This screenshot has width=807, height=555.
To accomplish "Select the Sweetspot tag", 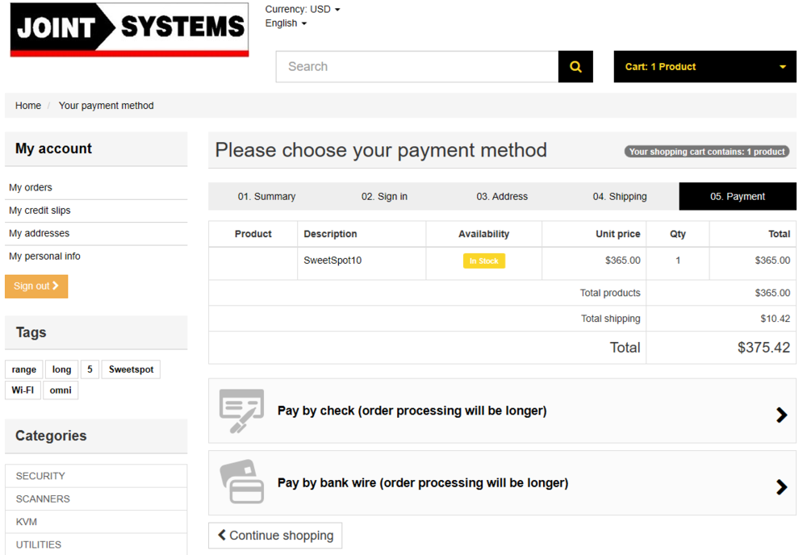I will click(x=130, y=369).
